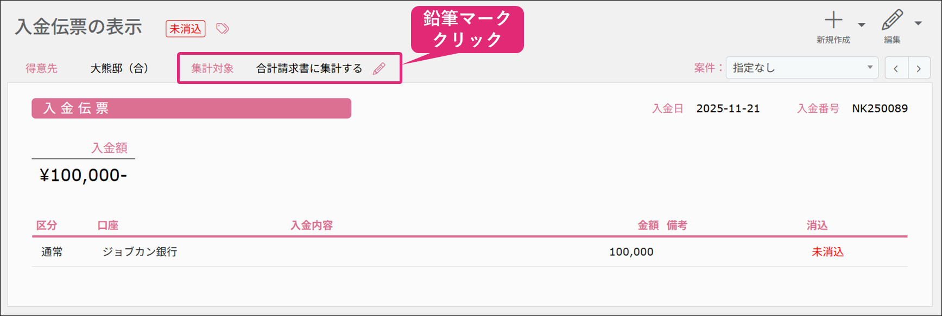The width and height of the screenshot is (942, 316).
Task: Click the 金額 column header
Action: click(648, 225)
